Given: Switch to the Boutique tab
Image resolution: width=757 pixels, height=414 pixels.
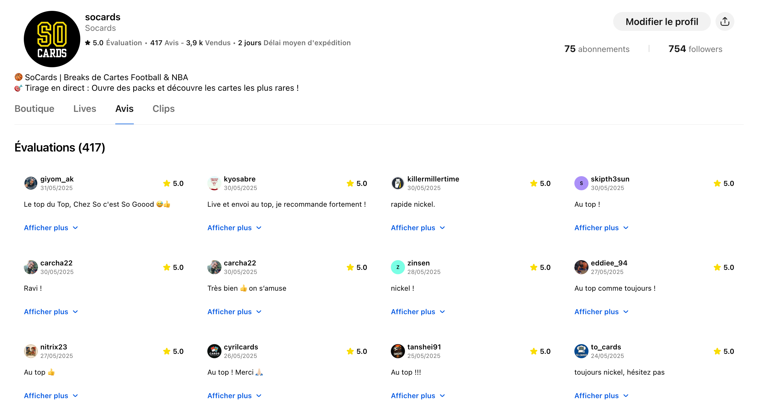Looking at the screenshot, I should tap(34, 109).
